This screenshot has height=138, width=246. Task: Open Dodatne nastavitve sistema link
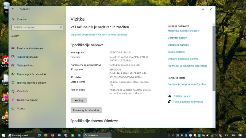click(x=183, y=59)
